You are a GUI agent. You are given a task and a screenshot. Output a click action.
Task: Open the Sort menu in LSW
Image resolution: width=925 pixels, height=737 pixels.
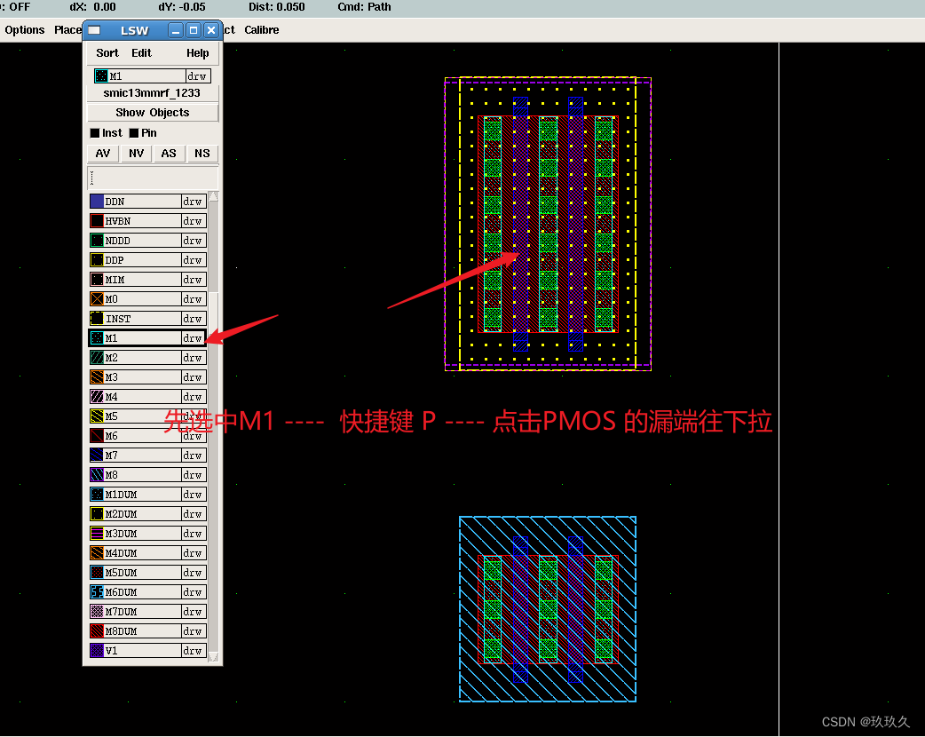pyautogui.click(x=107, y=53)
